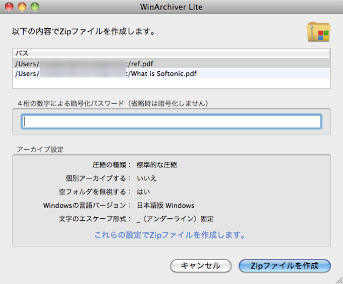Click the password field caption about 4桁の数字
The width and height of the screenshot is (343, 284).
point(113,104)
